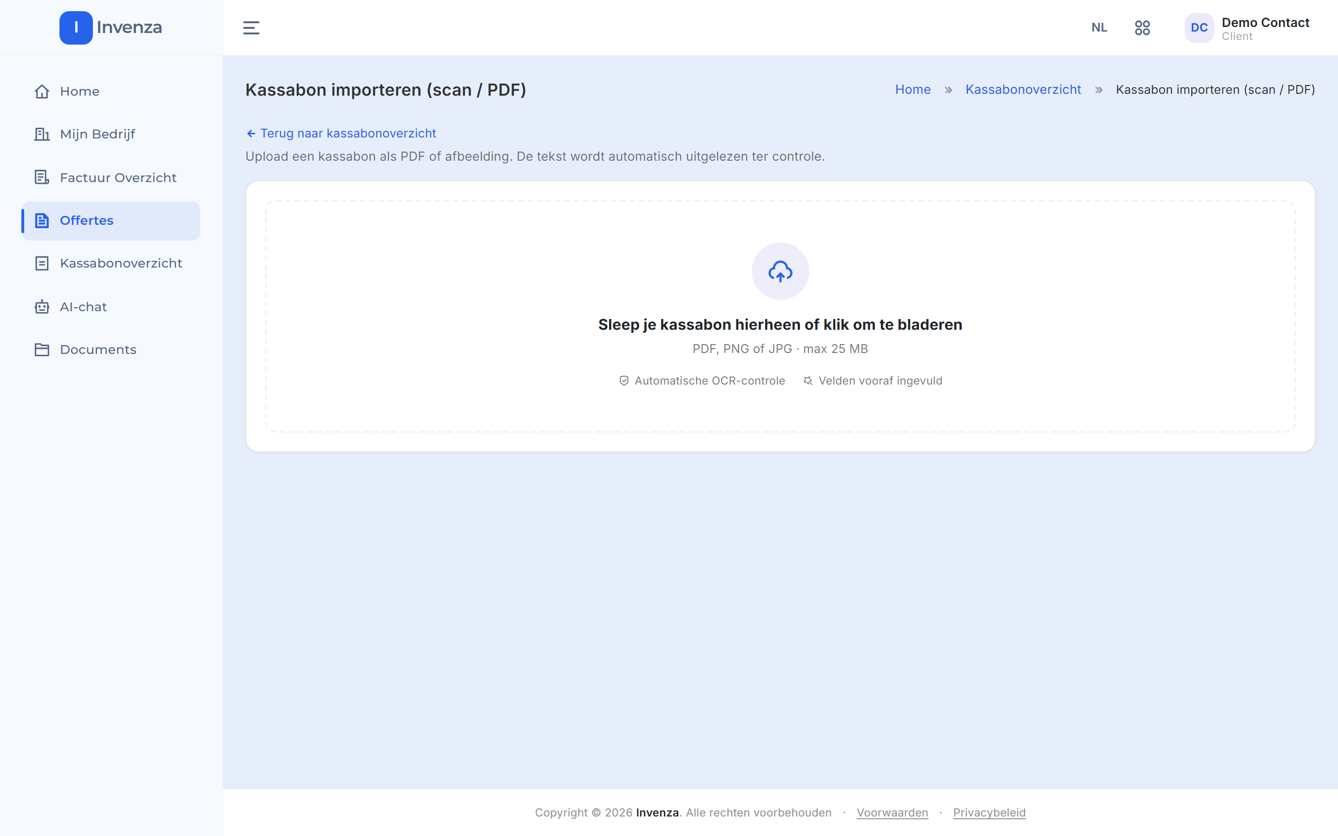
Task: Open the Voorwaarden footer link
Action: (892, 813)
